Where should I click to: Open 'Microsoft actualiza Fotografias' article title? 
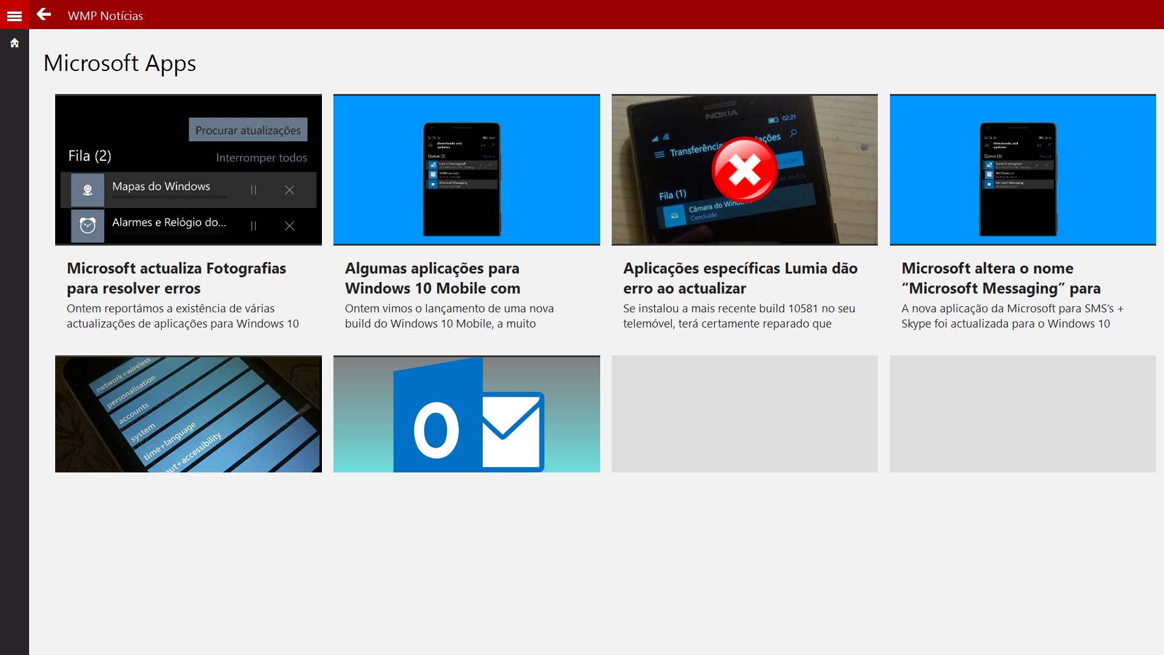tap(176, 278)
